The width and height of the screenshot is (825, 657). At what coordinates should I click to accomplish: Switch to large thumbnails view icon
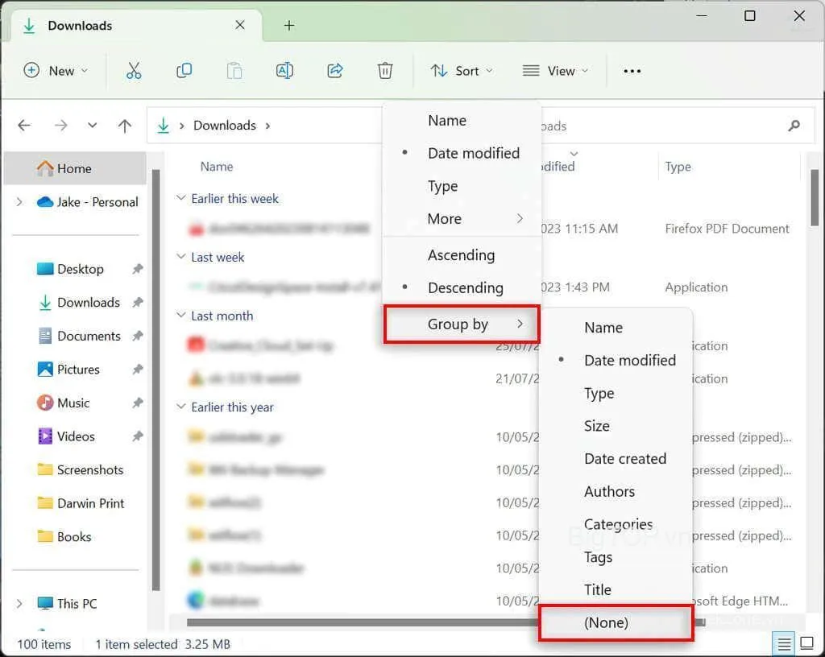coord(806,643)
